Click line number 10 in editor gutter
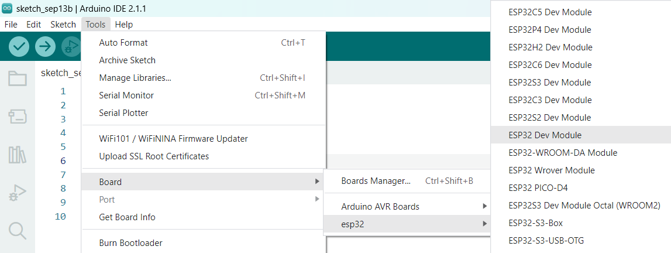The image size is (671, 253). [x=60, y=217]
